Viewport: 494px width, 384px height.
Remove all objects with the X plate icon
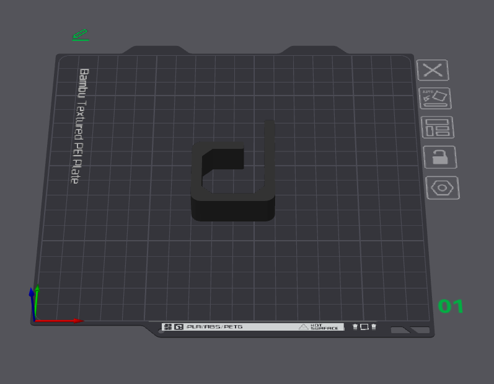click(x=433, y=70)
